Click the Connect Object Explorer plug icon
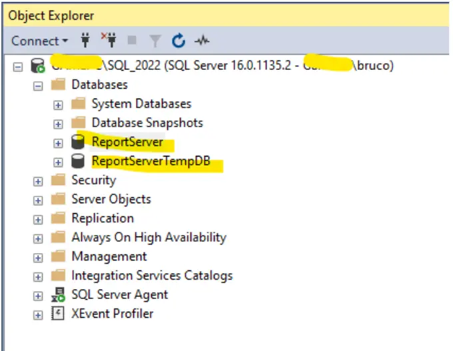The width and height of the screenshot is (453, 351). (x=85, y=40)
